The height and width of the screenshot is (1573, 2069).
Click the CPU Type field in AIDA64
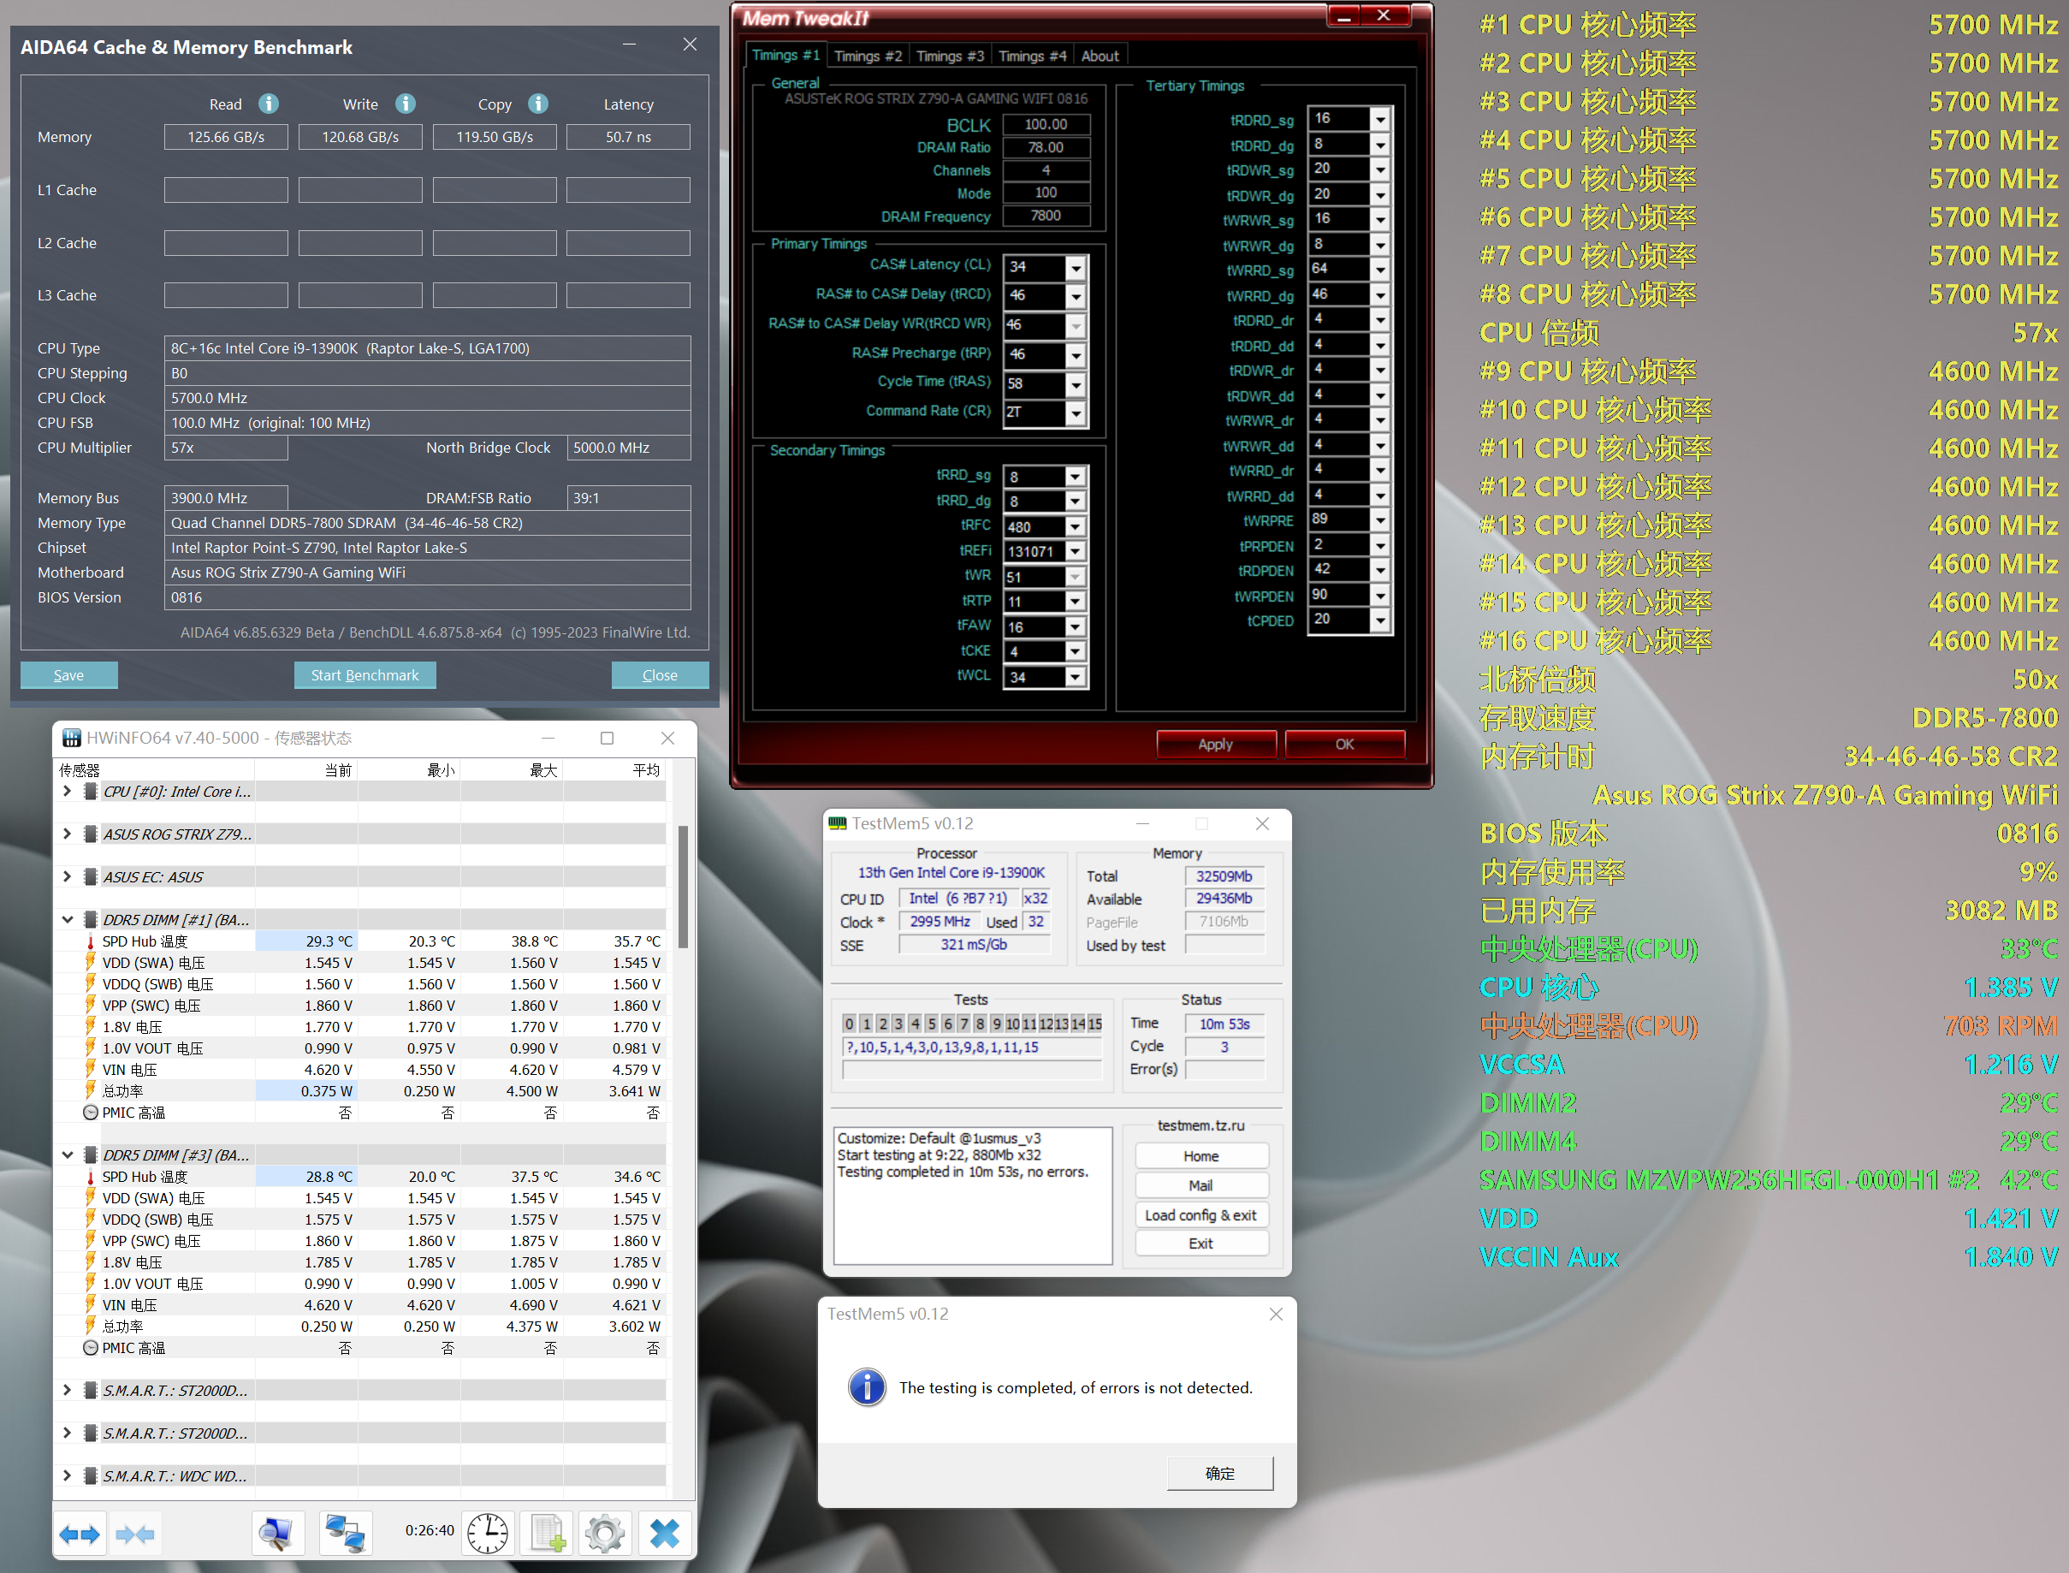427,348
